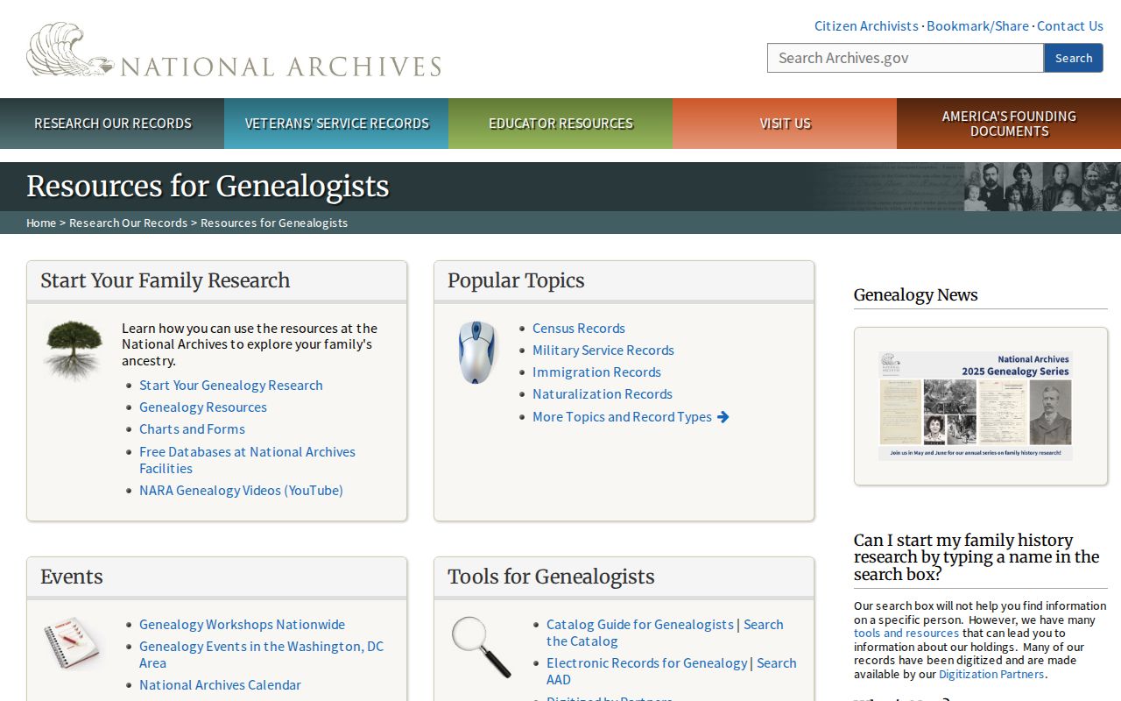This screenshot has height=701, width=1121.
Task: Open America's Founding Documents menu
Action: point(1009,124)
